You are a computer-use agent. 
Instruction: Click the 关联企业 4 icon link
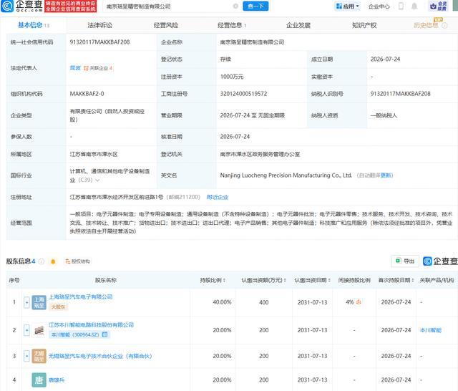[x=98, y=68]
